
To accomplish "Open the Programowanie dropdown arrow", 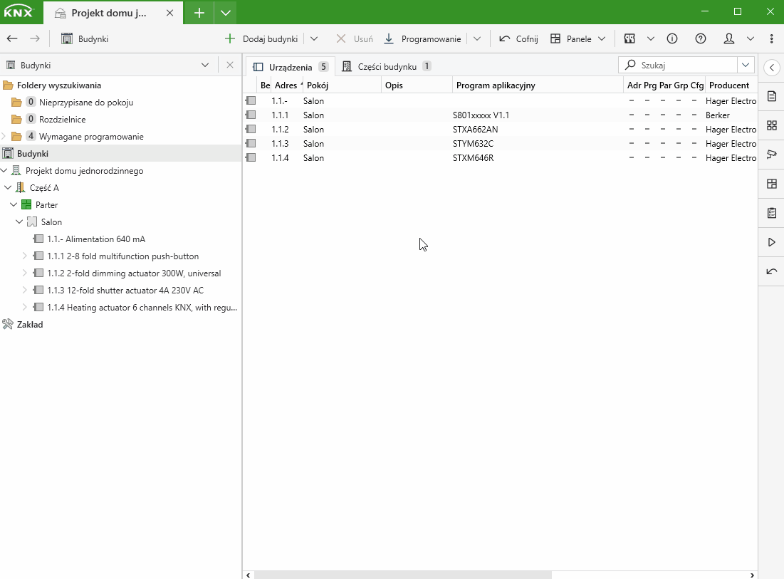I will [477, 39].
